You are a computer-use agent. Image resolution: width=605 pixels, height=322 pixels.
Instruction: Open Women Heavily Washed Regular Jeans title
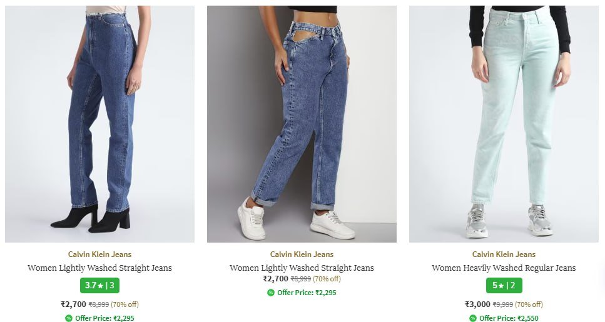tap(504, 268)
